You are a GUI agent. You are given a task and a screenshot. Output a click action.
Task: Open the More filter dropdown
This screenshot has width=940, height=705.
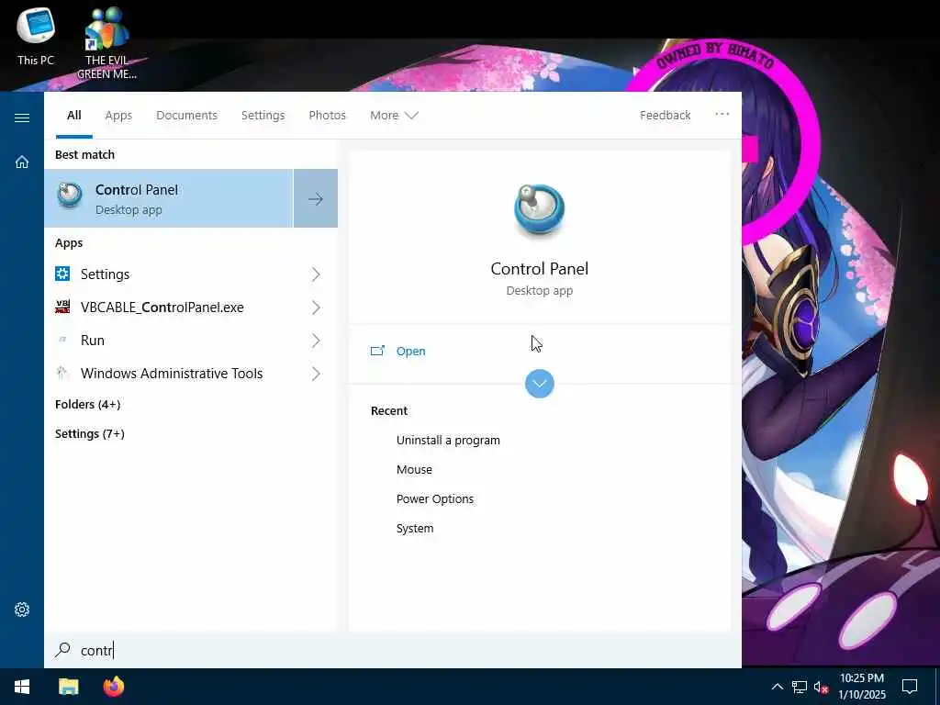[x=394, y=115]
